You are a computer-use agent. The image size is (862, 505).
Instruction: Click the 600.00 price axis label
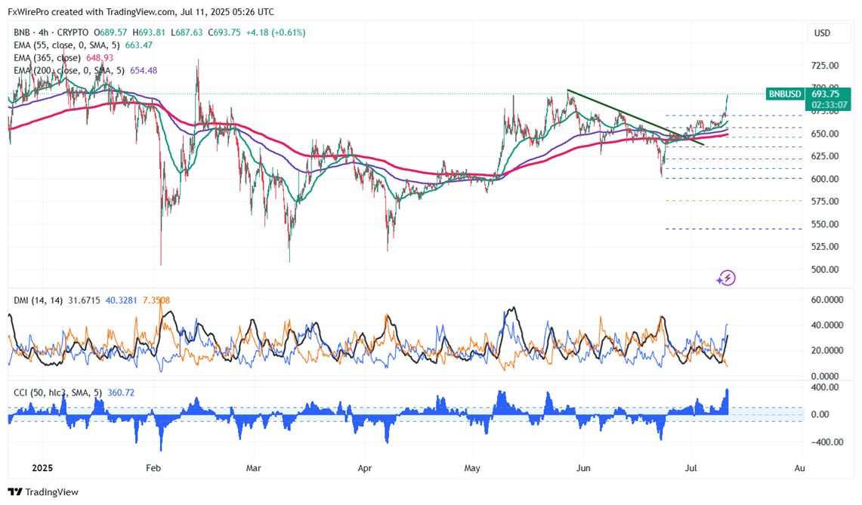coord(825,179)
